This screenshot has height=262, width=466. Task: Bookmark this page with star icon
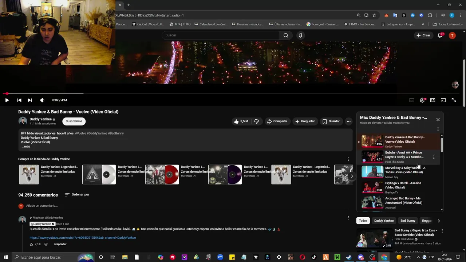374,15
